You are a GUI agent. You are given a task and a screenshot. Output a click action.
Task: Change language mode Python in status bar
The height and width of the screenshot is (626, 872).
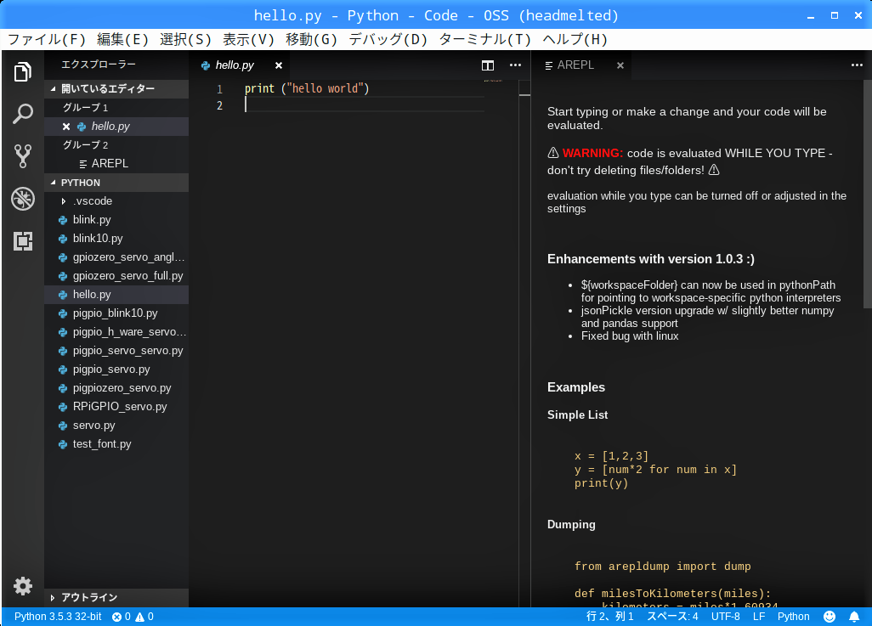point(794,617)
